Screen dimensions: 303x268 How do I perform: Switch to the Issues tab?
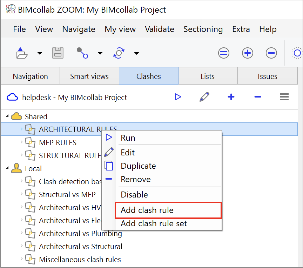pos(268,76)
